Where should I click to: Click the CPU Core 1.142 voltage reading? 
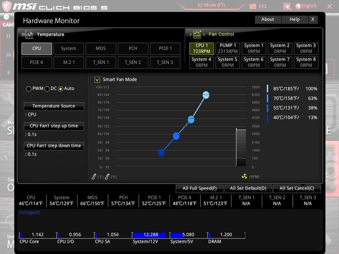[x=38, y=235]
